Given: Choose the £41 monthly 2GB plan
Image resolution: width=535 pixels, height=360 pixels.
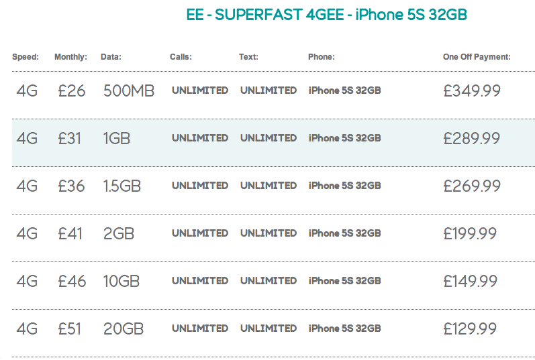Looking at the screenshot, I should [273, 238].
